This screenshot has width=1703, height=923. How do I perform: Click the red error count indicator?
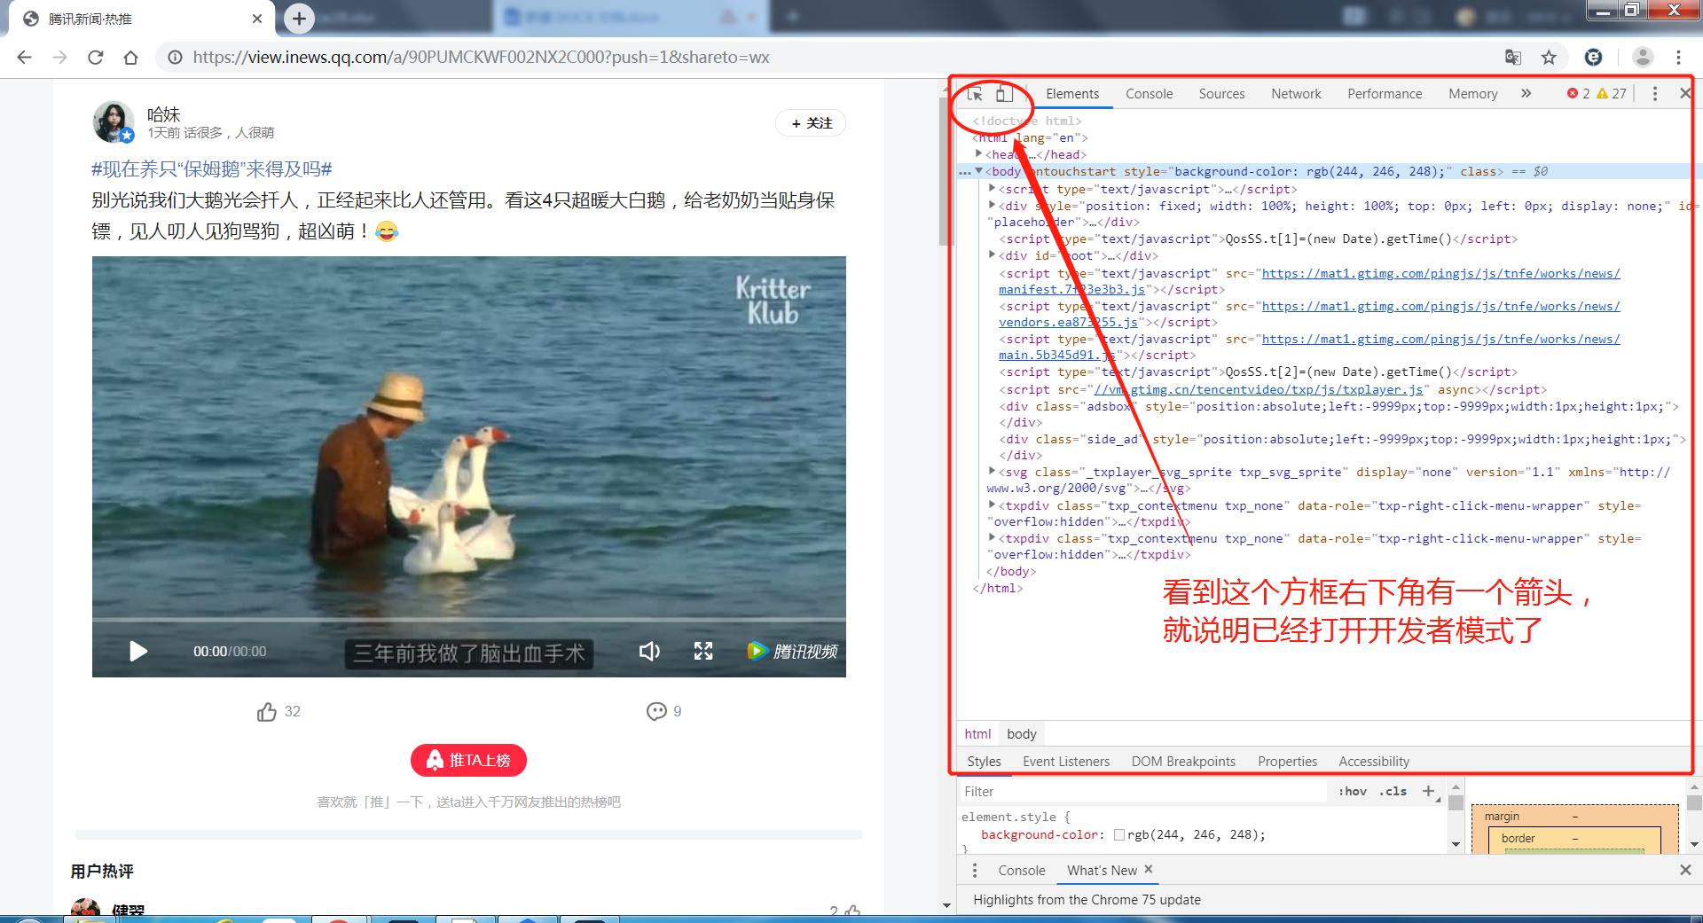pos(1578,93)
